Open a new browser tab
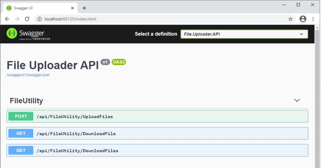 pos(84,8)
